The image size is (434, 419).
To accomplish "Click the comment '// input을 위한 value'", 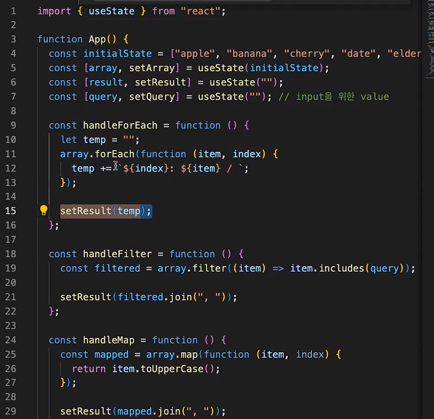I will (334, 97).
